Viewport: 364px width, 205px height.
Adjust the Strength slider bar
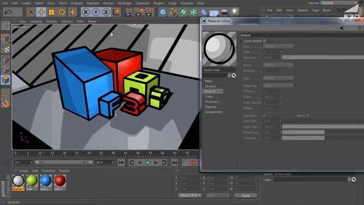pyautogui.click(x=323, y=58)
